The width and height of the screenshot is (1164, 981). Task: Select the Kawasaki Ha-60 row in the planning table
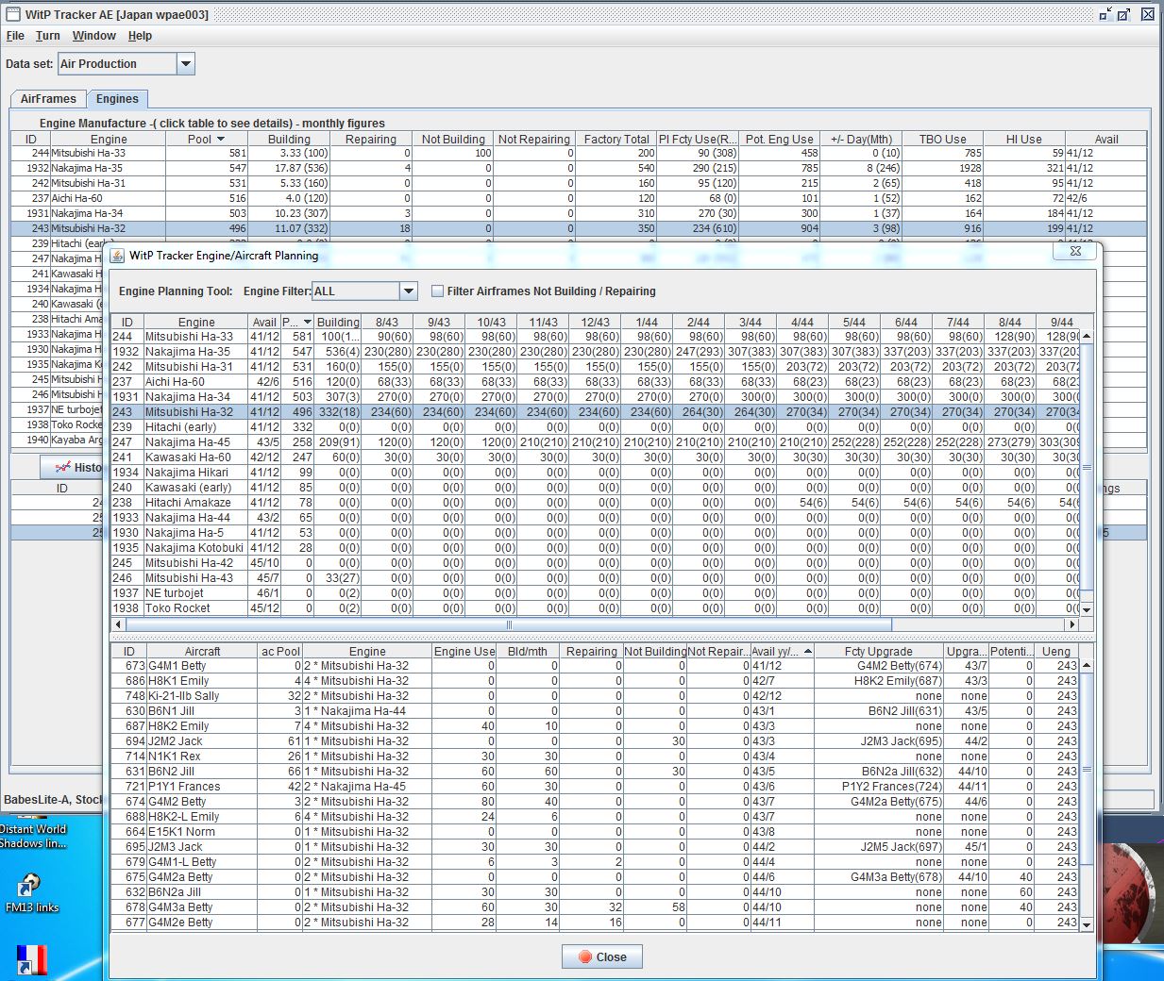click(x=595, y=457)
